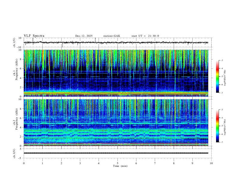Click the "VLF Spectra" plot title
This screenshot has width=238, height=183.
34,36
